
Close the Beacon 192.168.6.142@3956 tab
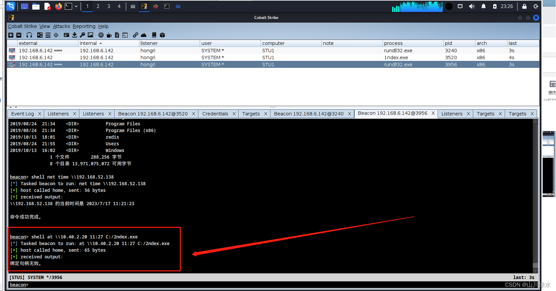pos(433,113)
